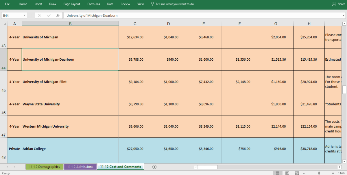Click the horizontal scrollbar right arrow
This screenshot has width=347, height=175.
point(340,167)
